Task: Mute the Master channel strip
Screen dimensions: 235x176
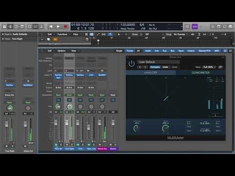Action: pyautogui.click(x=111, y=145)
